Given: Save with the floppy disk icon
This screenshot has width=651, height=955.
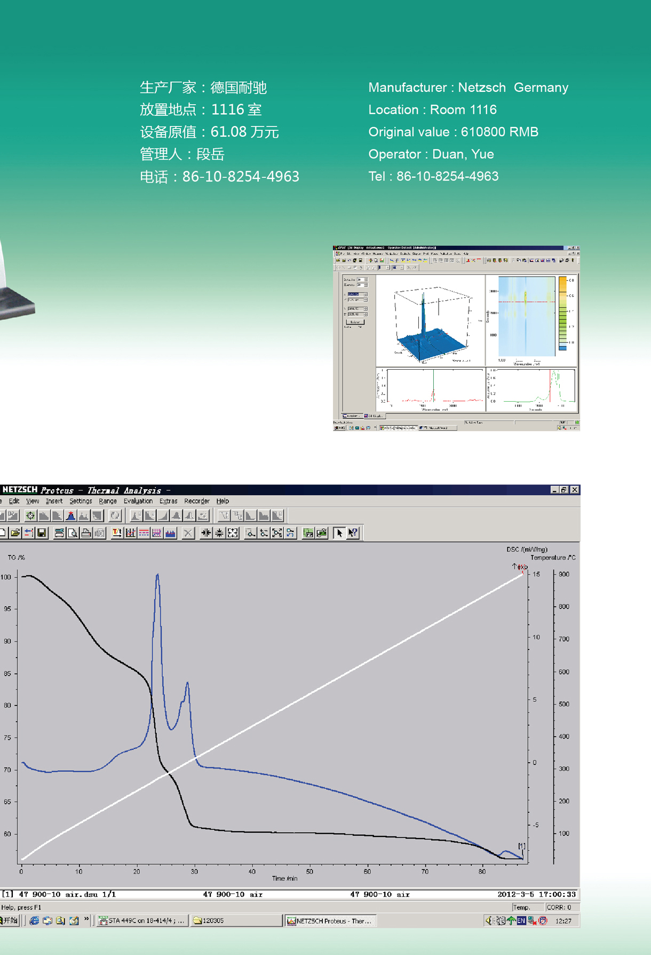Looking at the screenshot, I should pos(42,533).
